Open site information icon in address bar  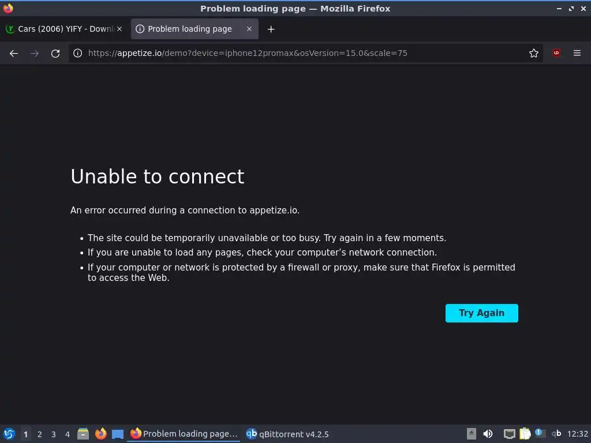[x=78, y=53]
